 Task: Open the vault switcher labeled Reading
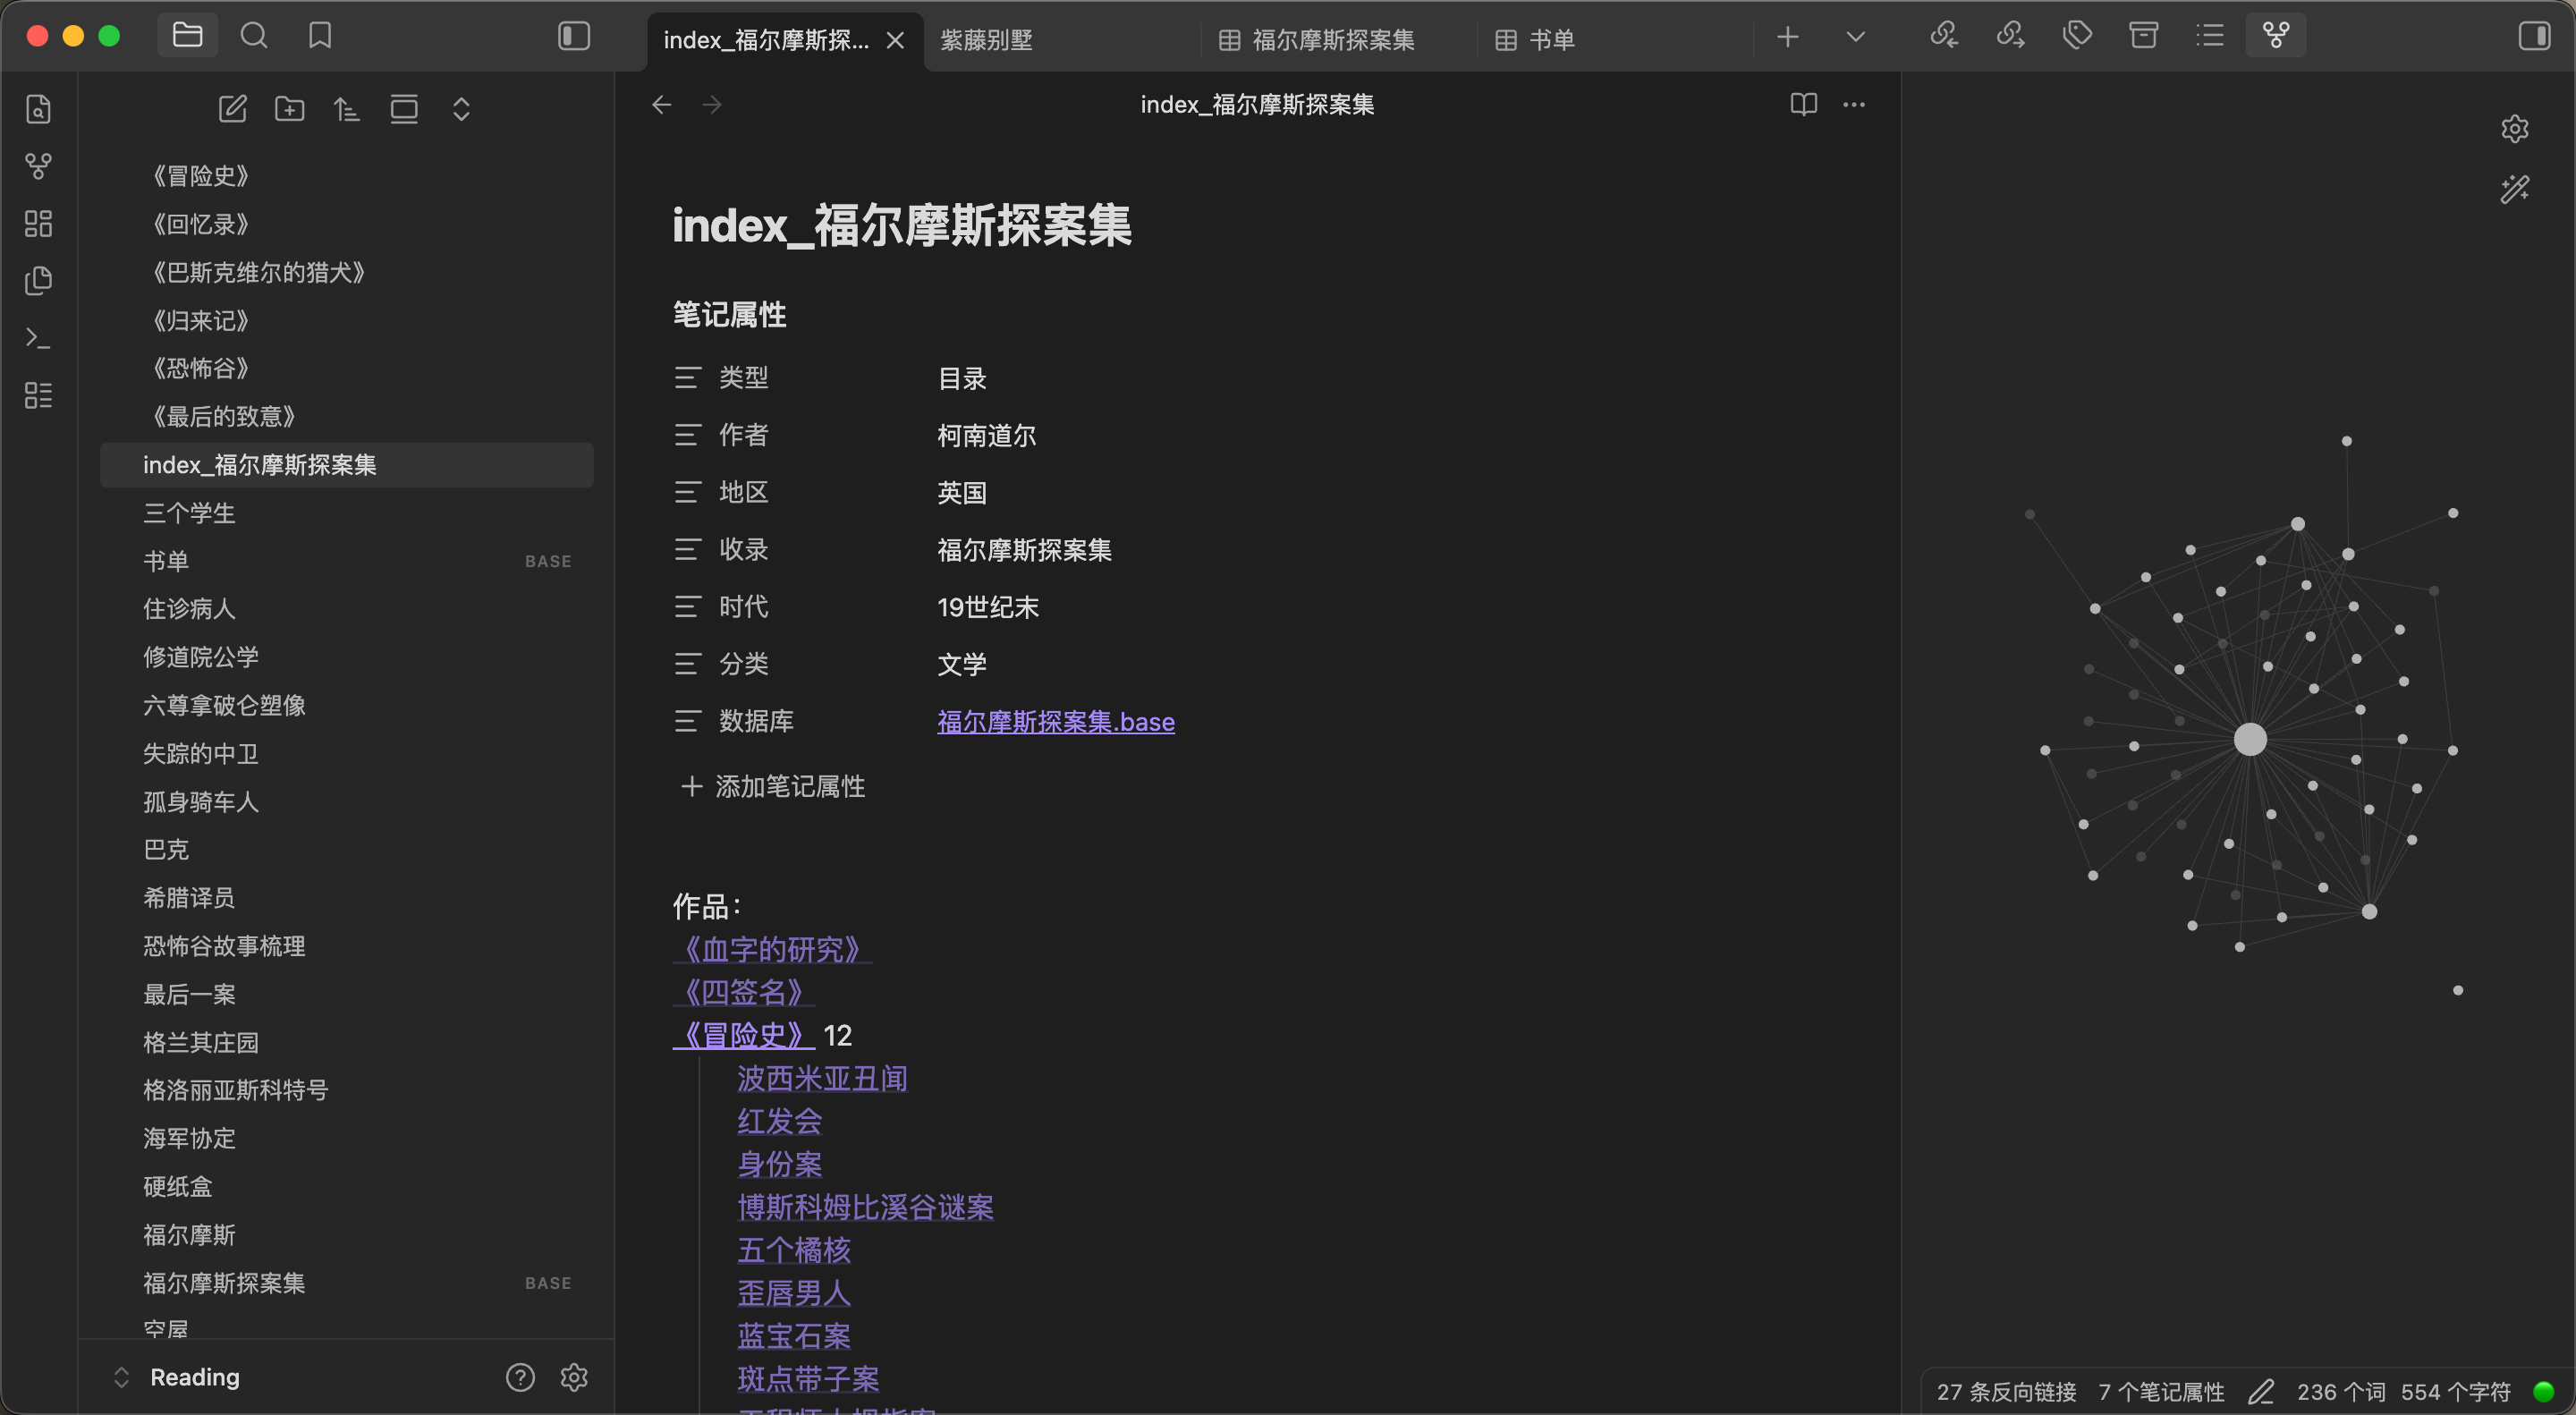180,1377
